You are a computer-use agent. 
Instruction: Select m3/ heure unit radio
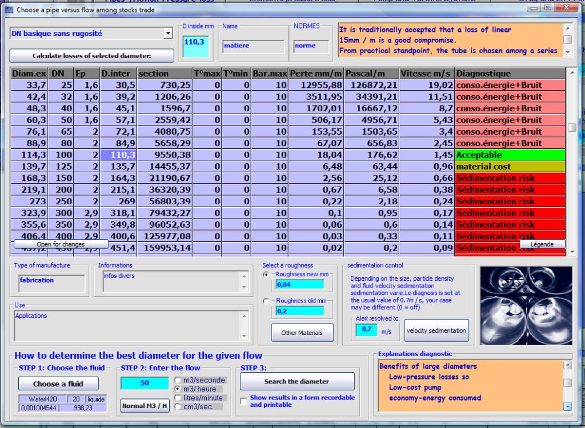coord(178,389)
